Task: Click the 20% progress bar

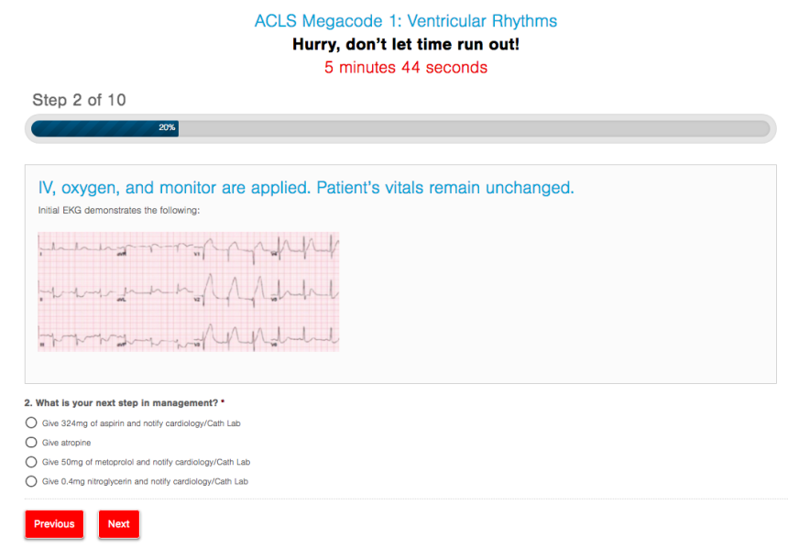Action: 400,128
